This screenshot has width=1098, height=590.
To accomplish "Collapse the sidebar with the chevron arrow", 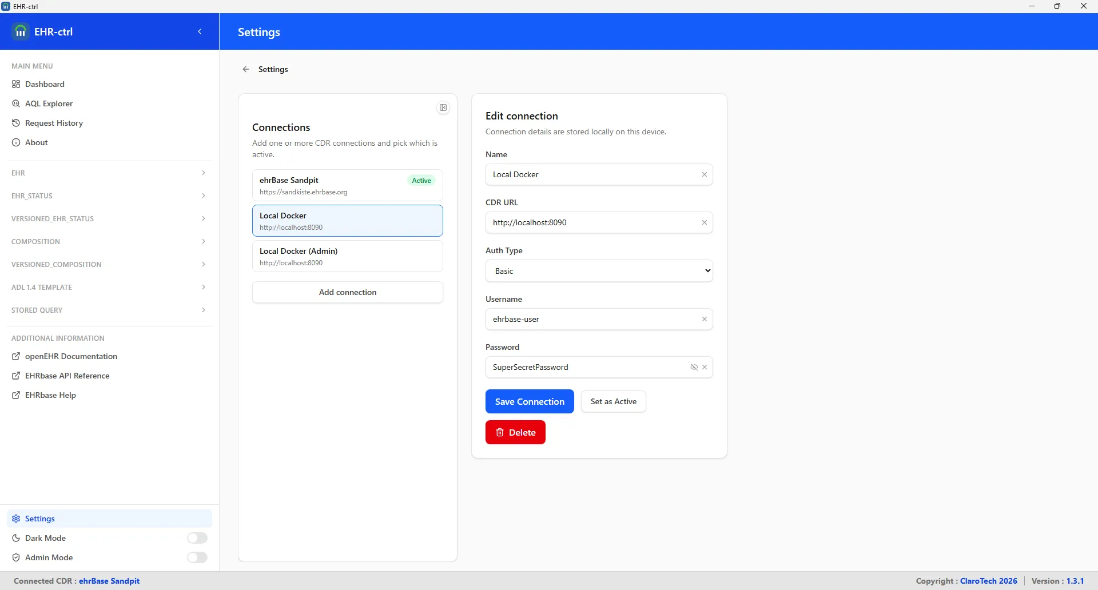I will click(200, 32).
